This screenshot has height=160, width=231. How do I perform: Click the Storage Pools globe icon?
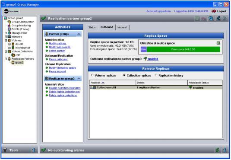tap(9, 33)
